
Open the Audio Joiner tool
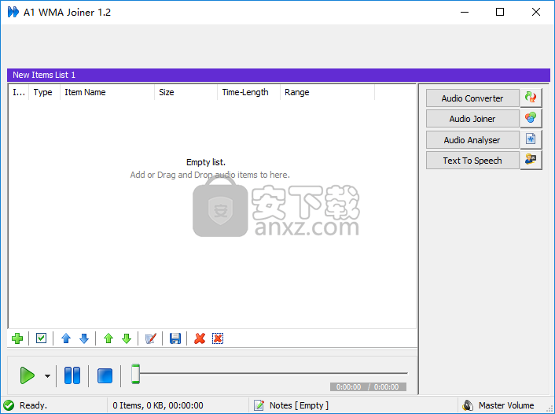[x=472, y=119]
